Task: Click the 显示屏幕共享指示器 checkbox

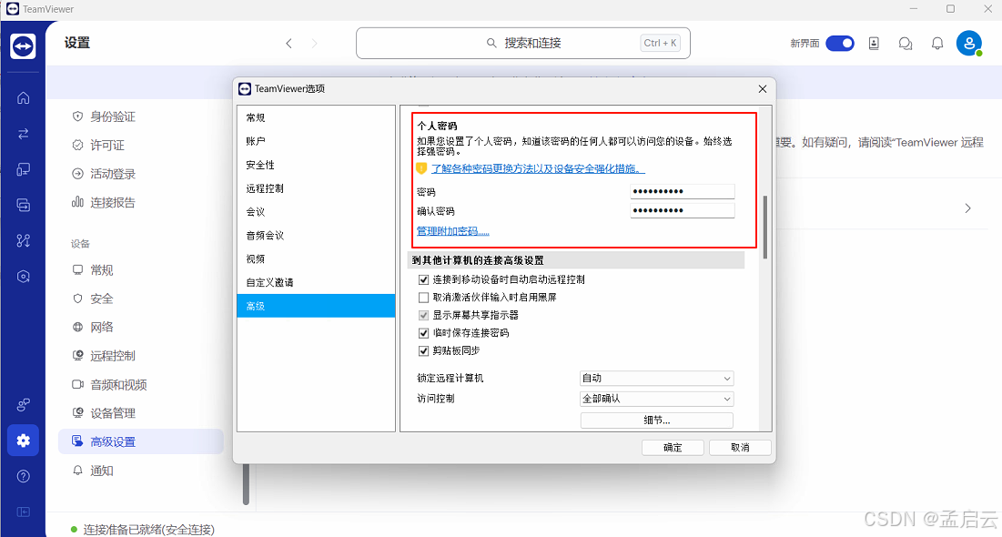Action: coord(423,315)
